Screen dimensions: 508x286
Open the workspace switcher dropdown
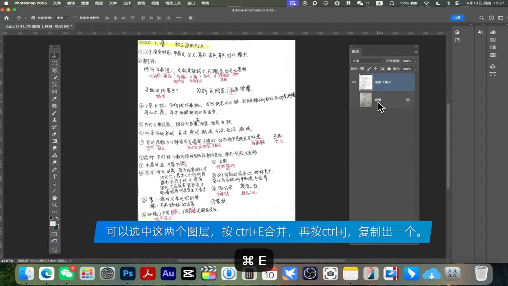coord(501,18)
